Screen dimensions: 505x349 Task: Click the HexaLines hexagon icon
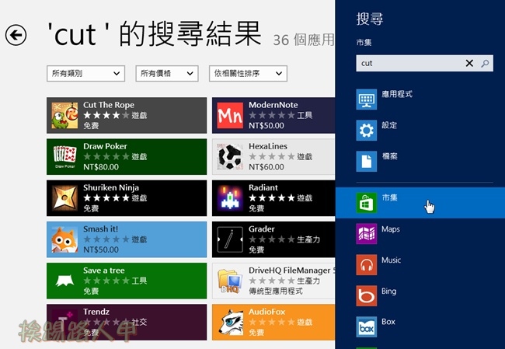coord(230,156)
